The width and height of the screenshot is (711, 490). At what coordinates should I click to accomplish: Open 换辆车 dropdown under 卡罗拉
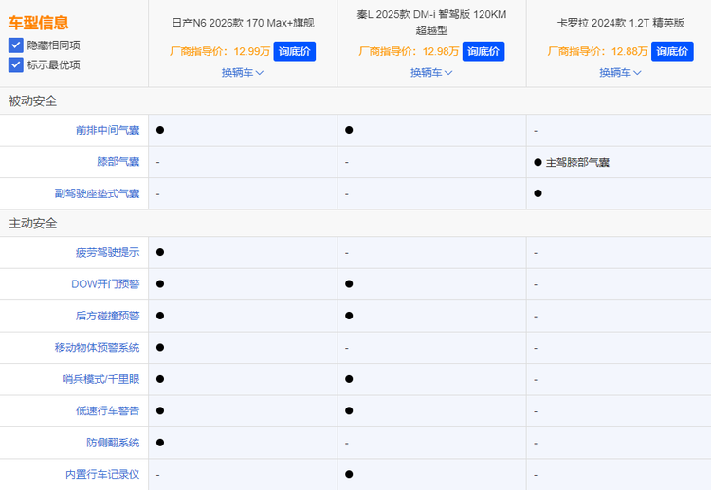tap(620, 72)
